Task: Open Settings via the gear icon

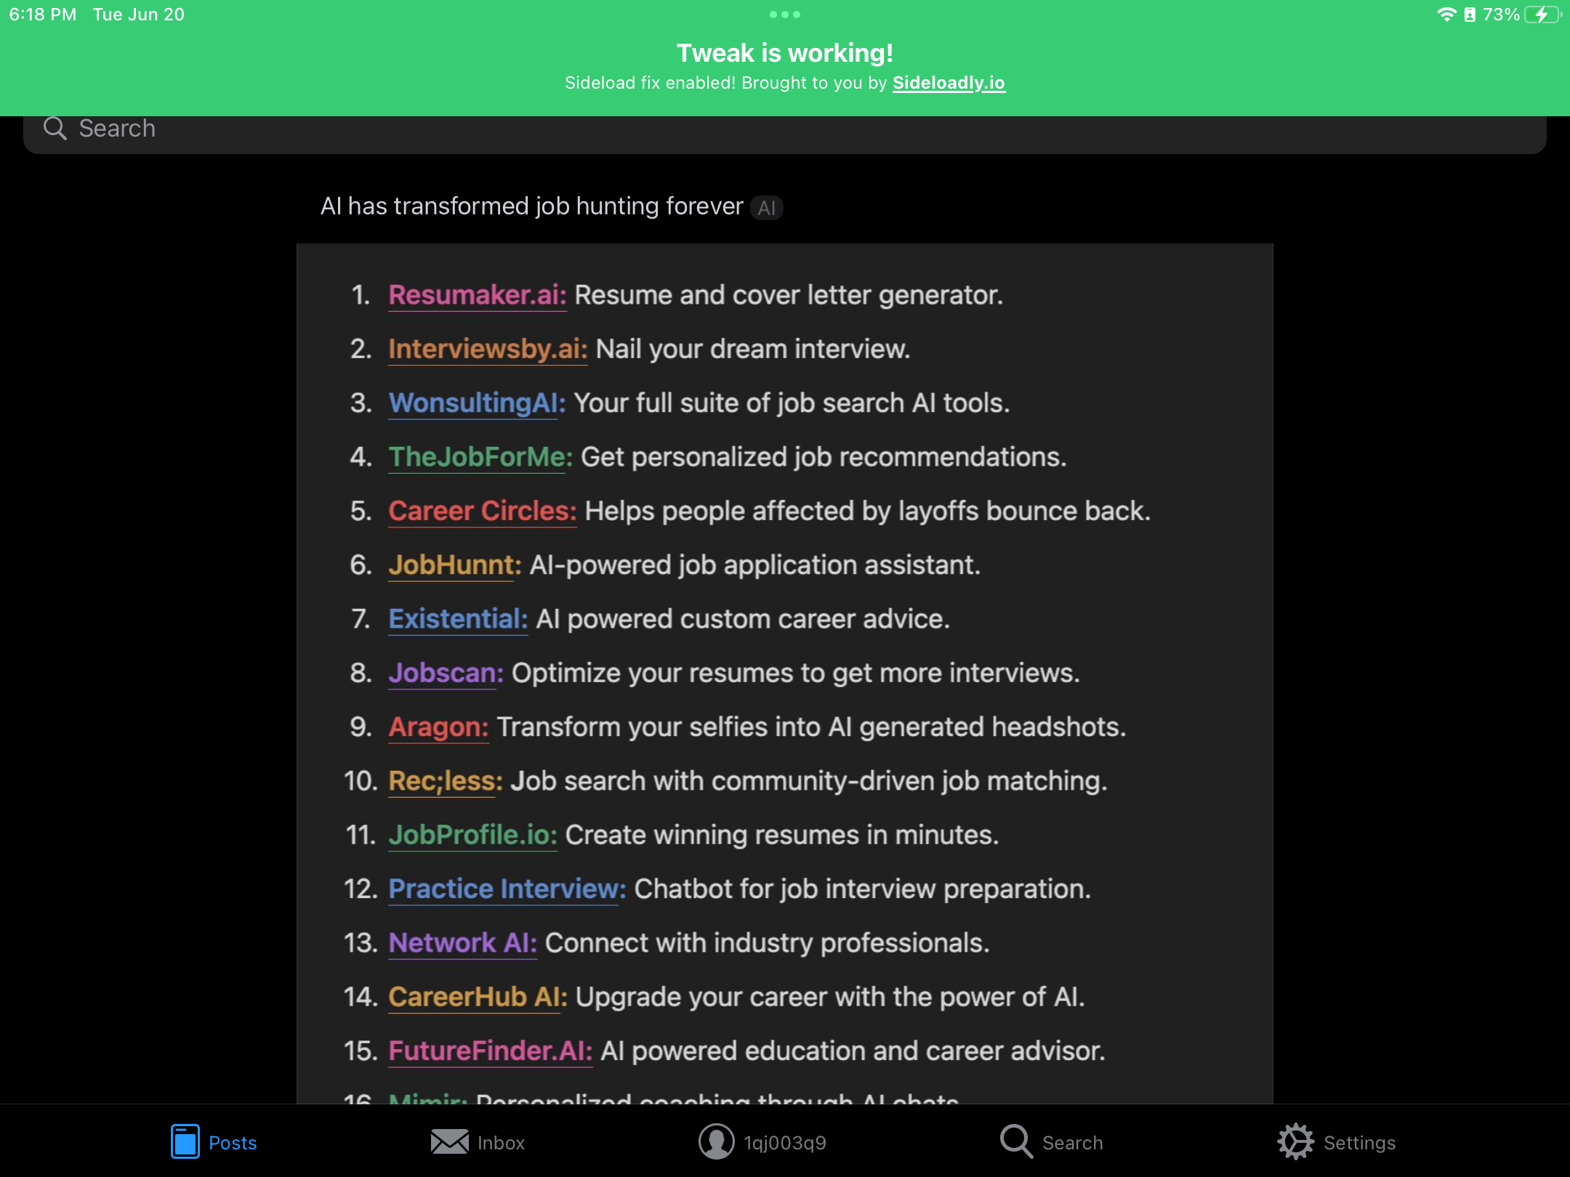Action: point(1297,1141)
